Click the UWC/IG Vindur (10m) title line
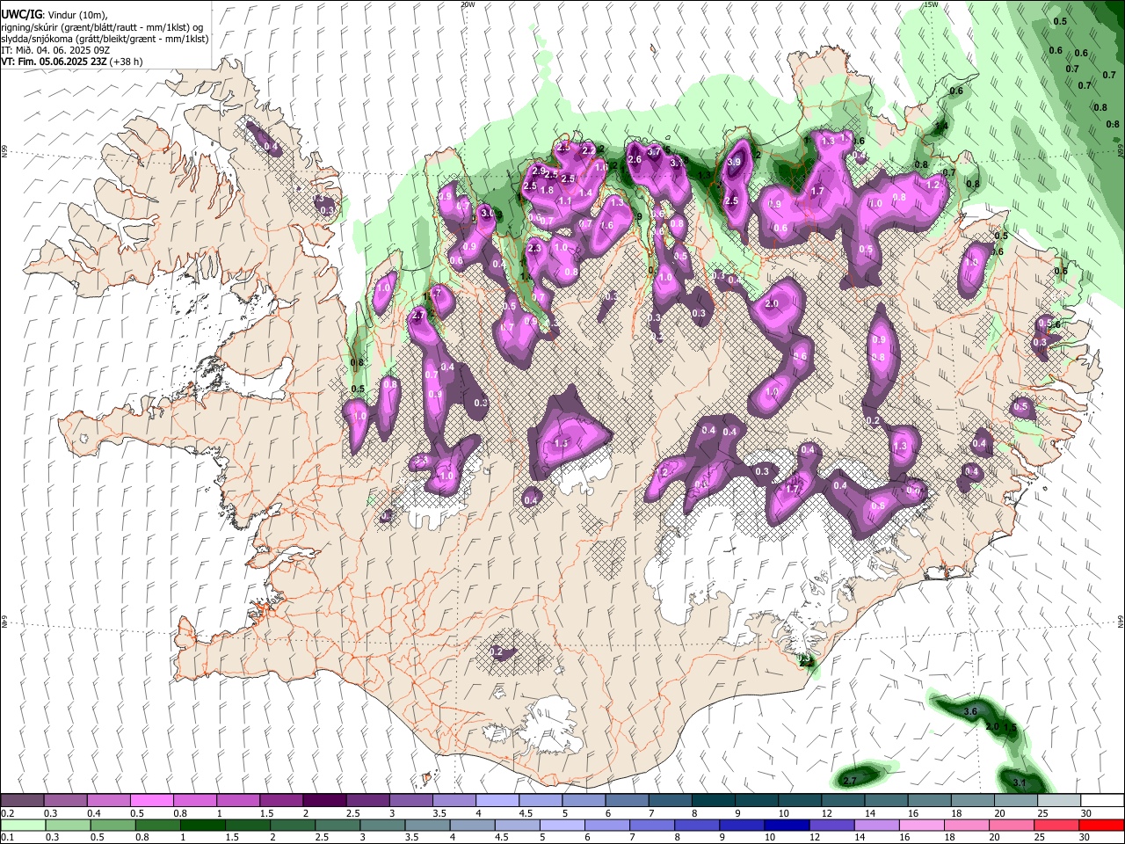 click(x=54, y=15)
